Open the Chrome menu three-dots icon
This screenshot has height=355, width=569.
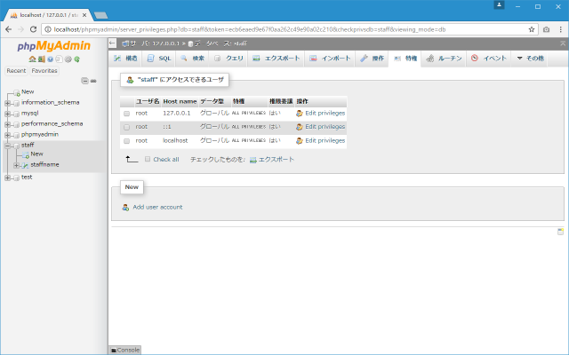click(560, 29)
